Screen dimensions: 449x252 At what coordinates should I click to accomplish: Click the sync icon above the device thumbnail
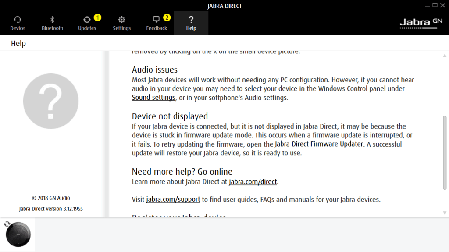pos(7,224)
